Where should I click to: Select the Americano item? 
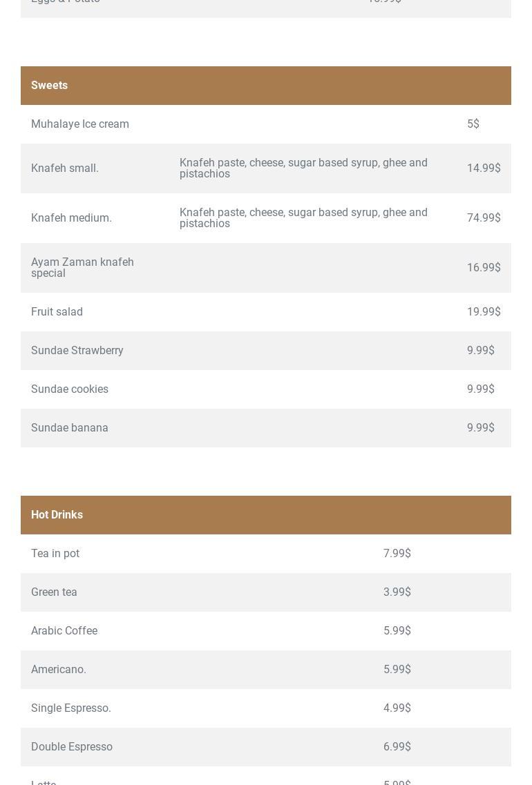pos(59,670)
